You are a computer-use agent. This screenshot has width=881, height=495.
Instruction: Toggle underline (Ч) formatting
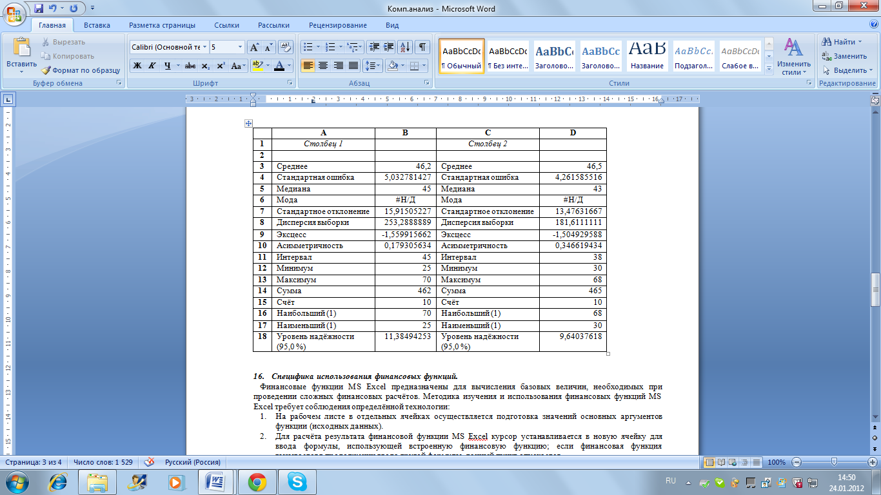tap(167, 66)
